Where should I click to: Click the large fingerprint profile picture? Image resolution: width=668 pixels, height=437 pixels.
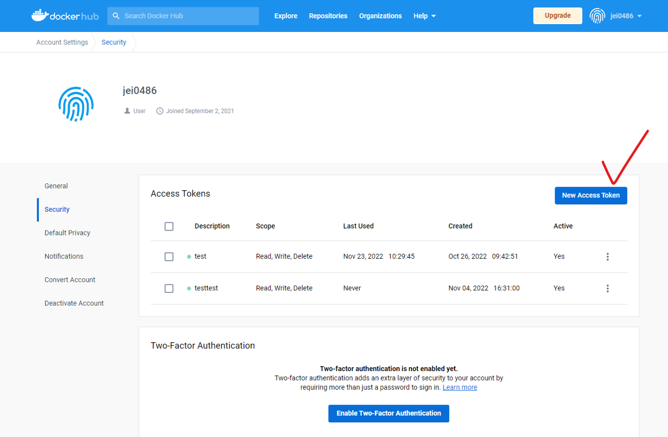tap(76, 104)
